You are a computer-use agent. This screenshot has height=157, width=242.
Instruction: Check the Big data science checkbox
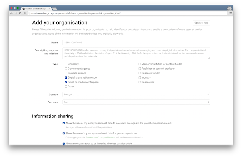pos(66,73)
